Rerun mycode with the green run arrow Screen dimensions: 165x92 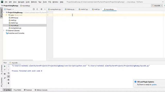(x=5, y=66)
